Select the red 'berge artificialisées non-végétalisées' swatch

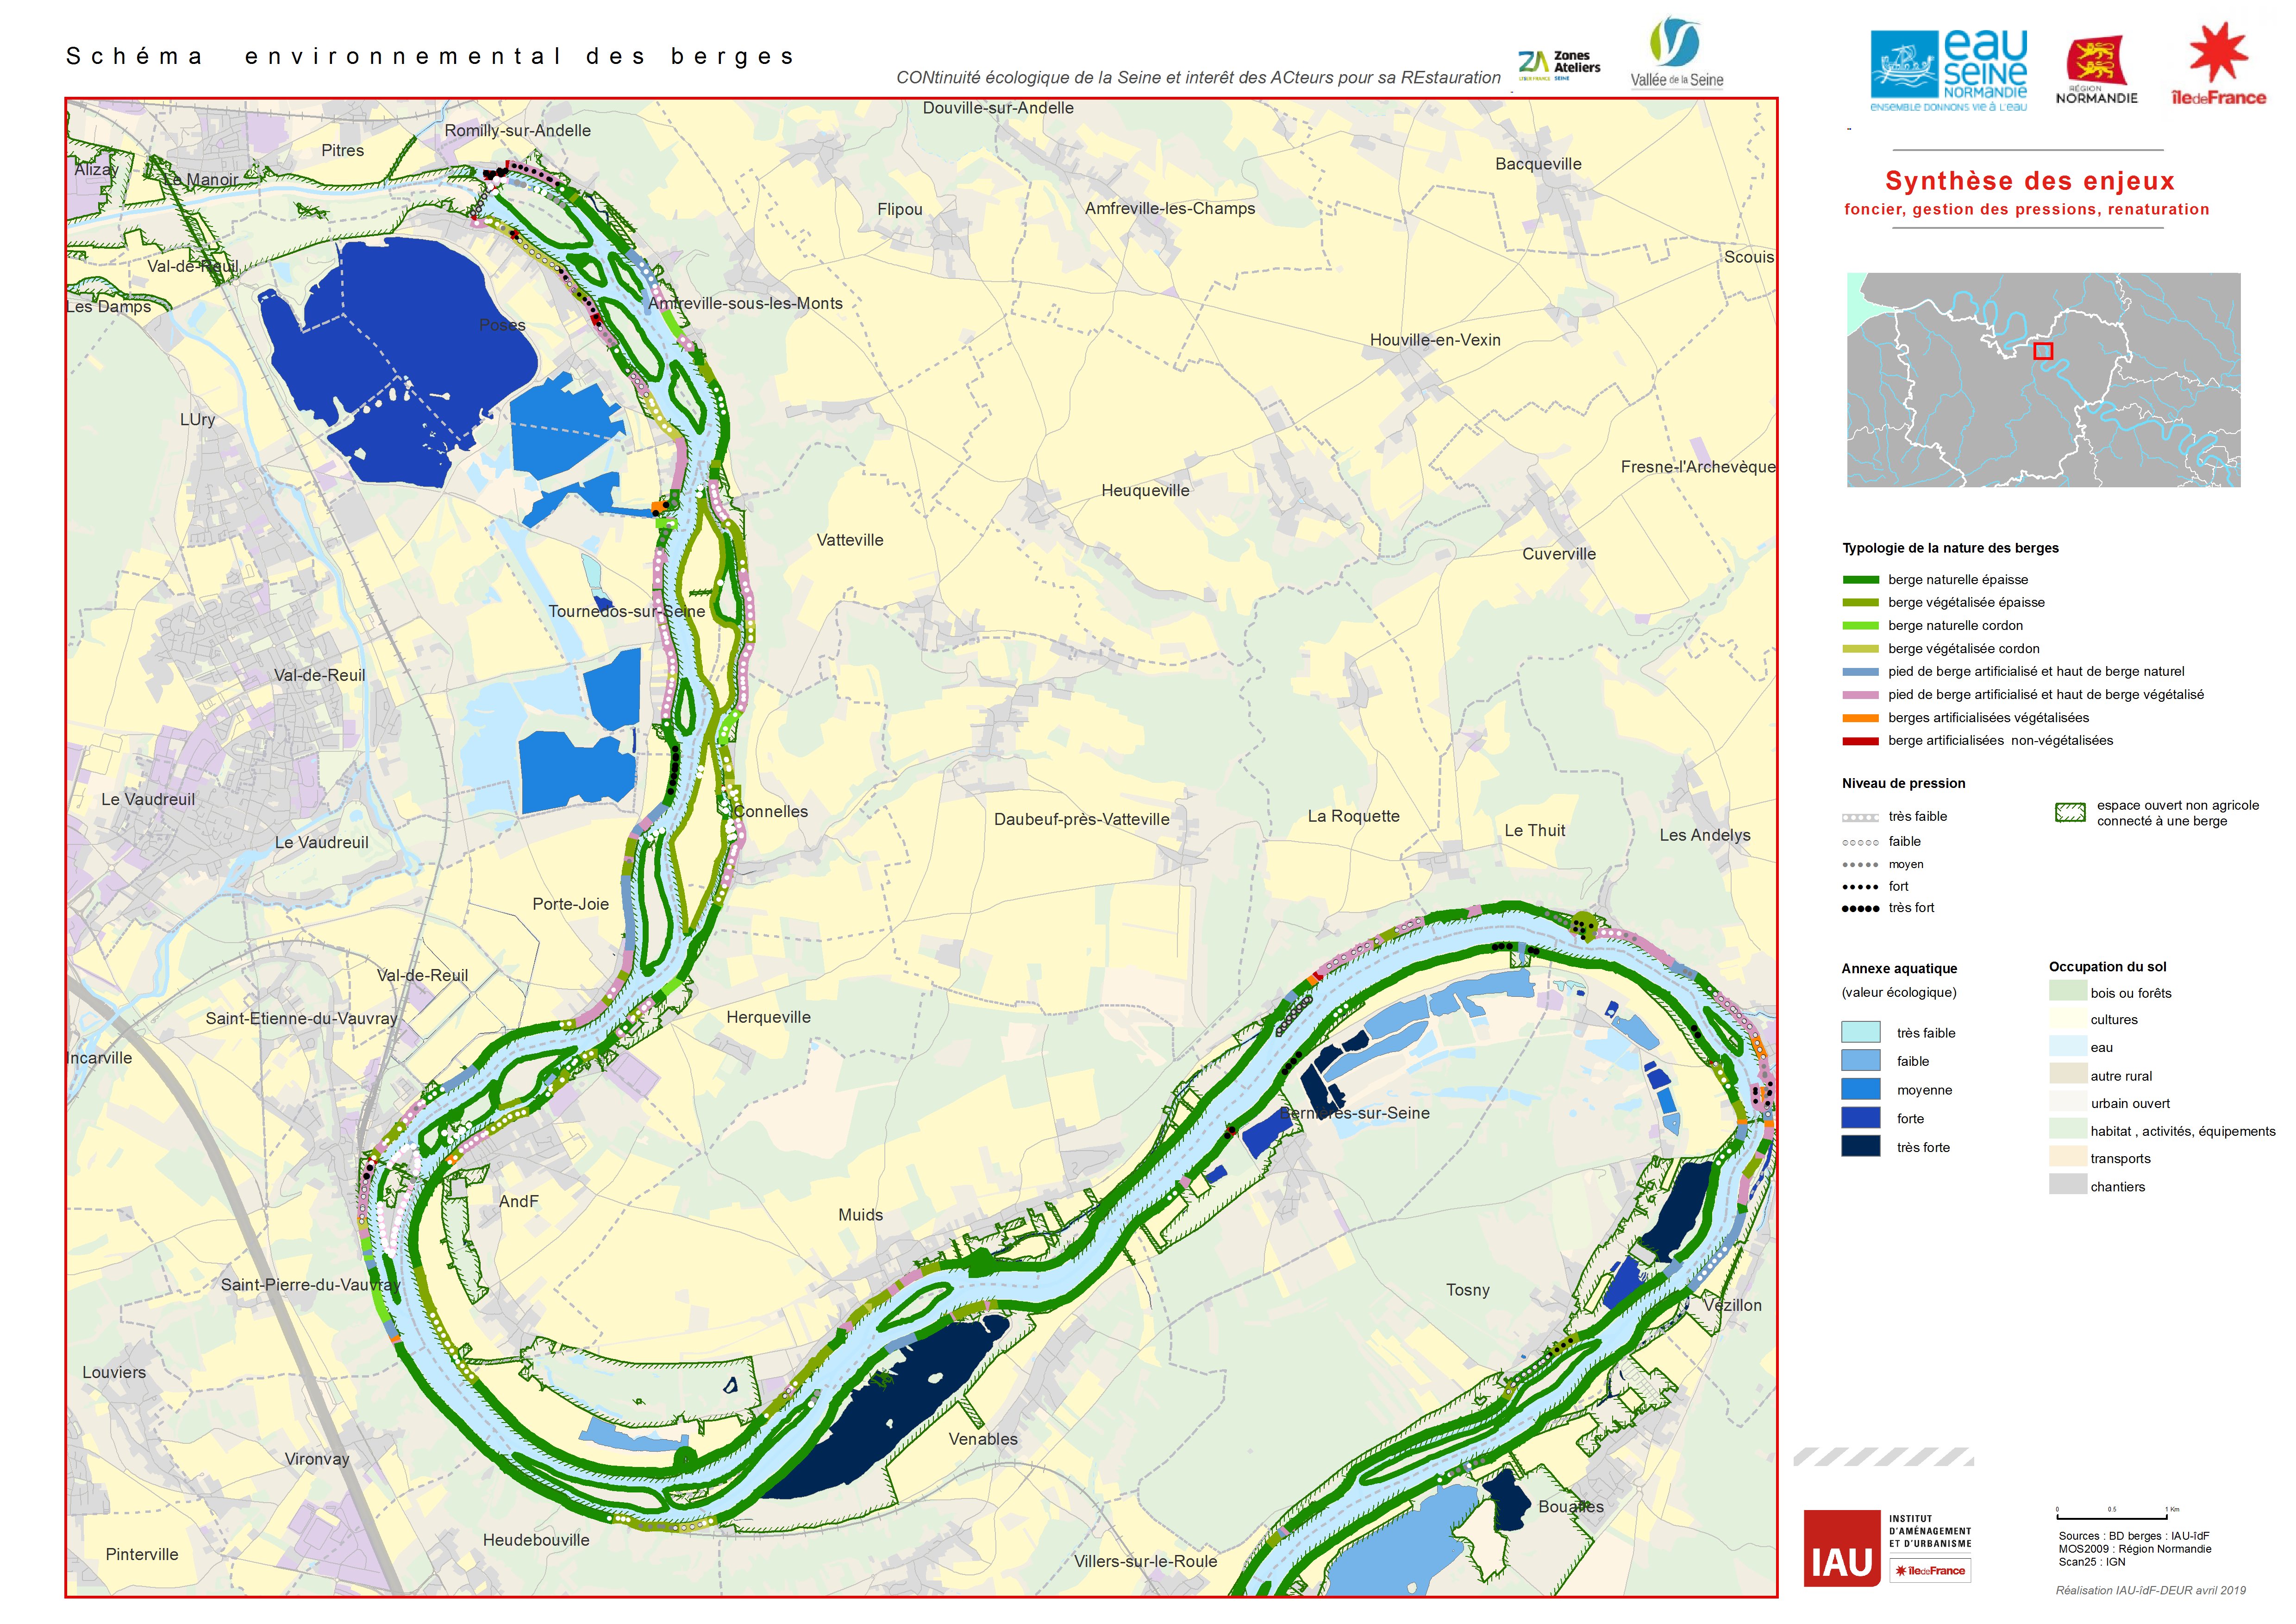click(x=1861, y=742)
